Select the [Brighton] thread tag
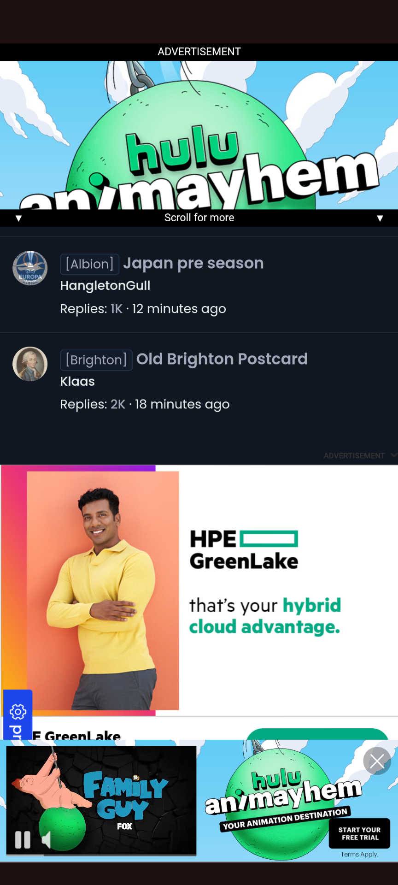 pos(96,360)
